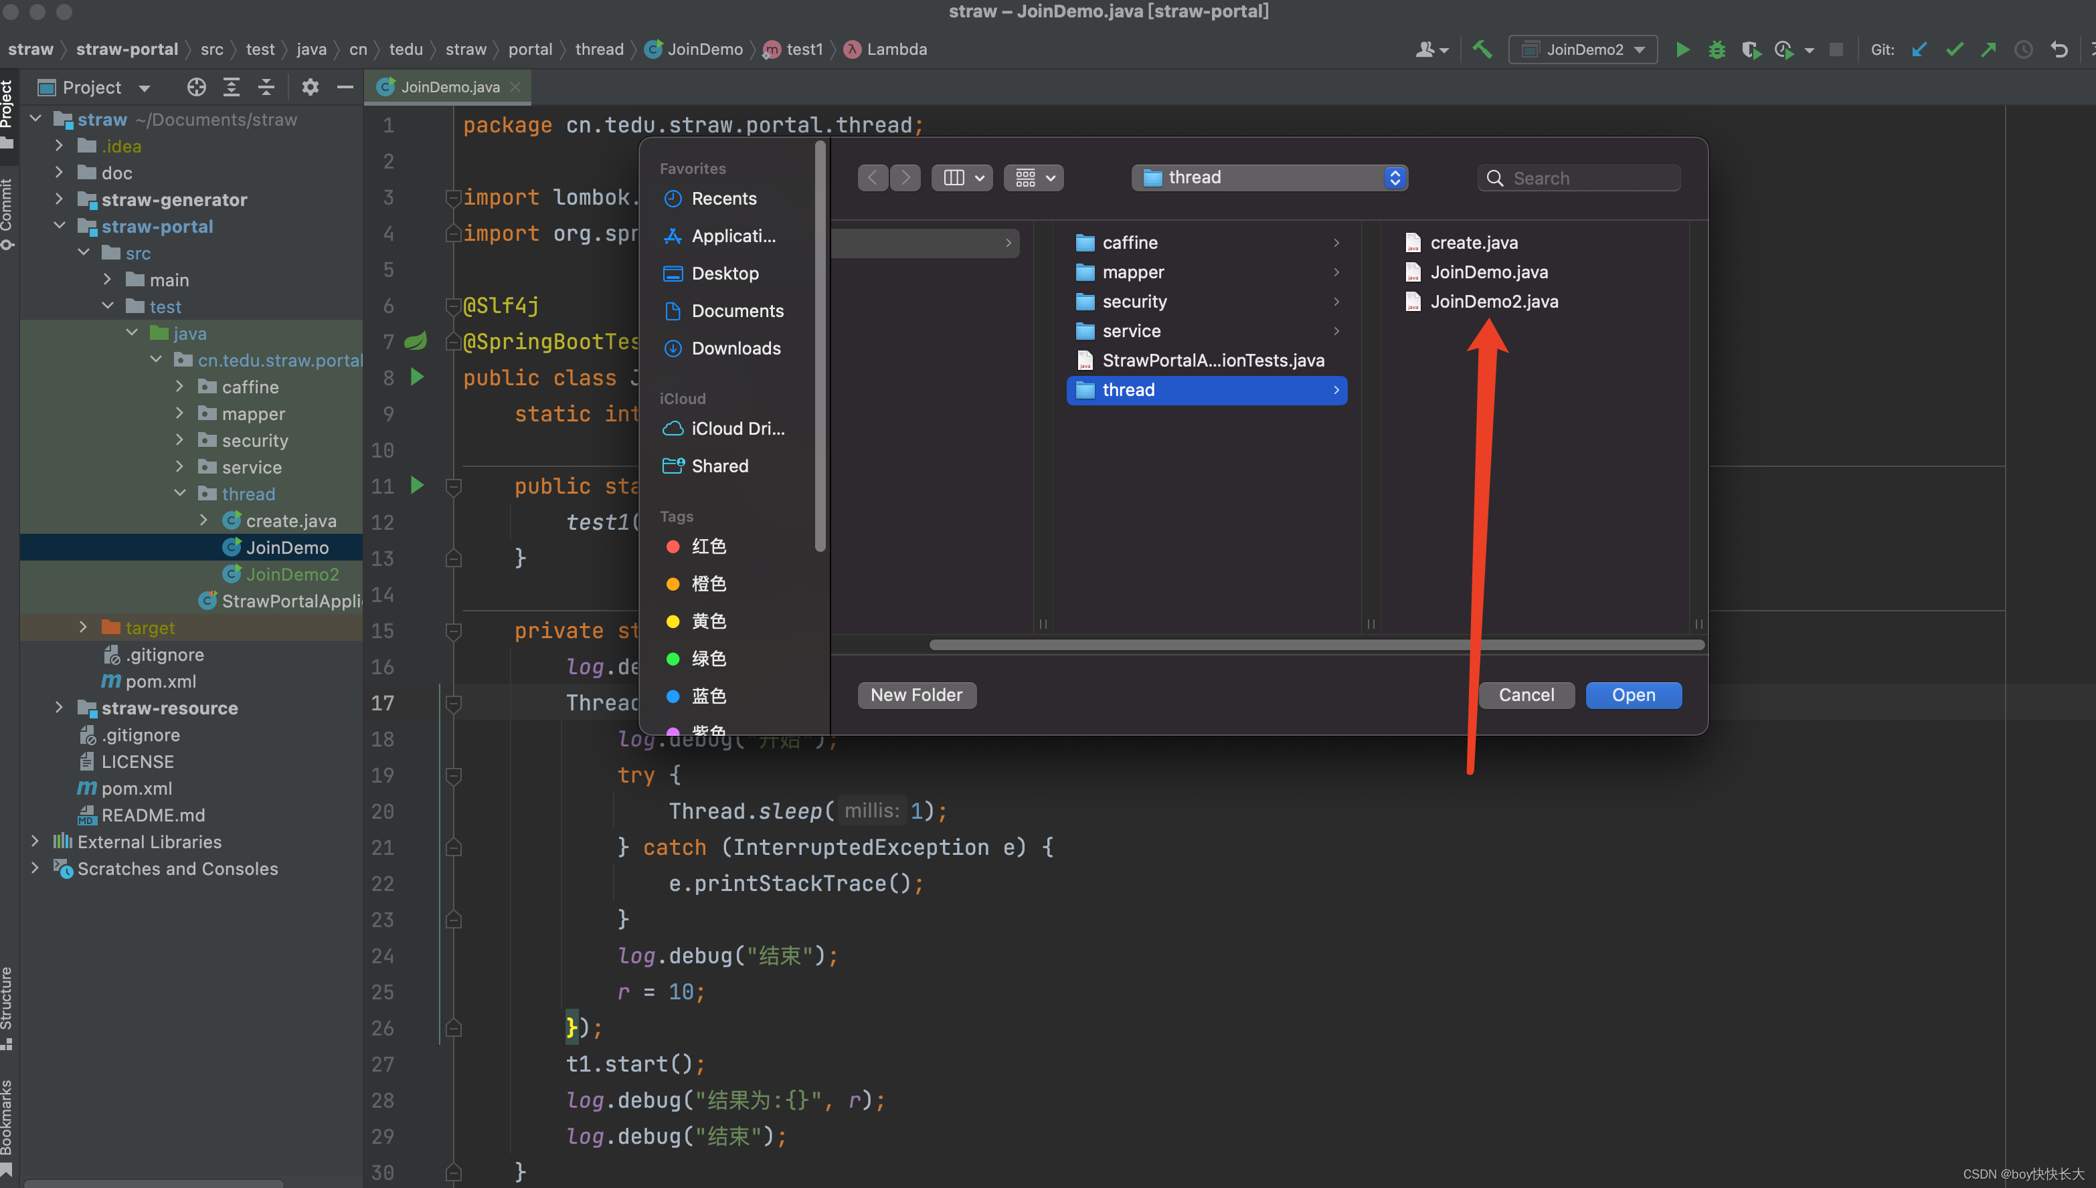Run with coverage shield icon
This screenshot has width=2096, height=1188.
(x=1750, y=50)
